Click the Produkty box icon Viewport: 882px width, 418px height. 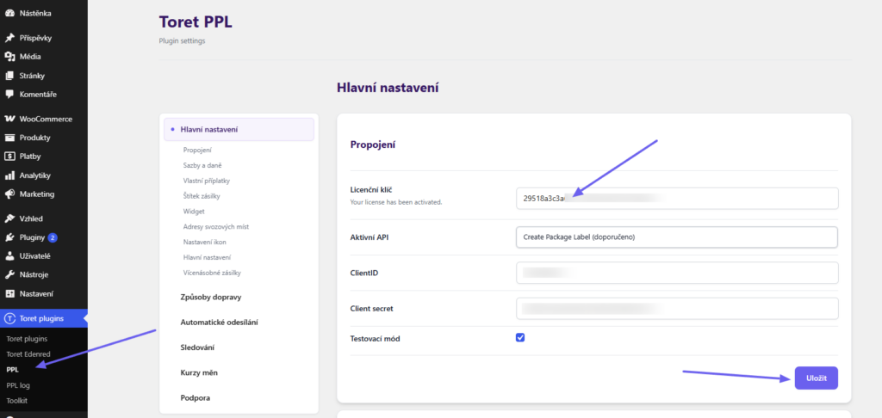[9, 138]
